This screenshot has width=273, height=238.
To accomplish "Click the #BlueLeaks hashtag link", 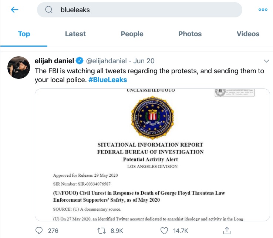I will coord(108,80).
